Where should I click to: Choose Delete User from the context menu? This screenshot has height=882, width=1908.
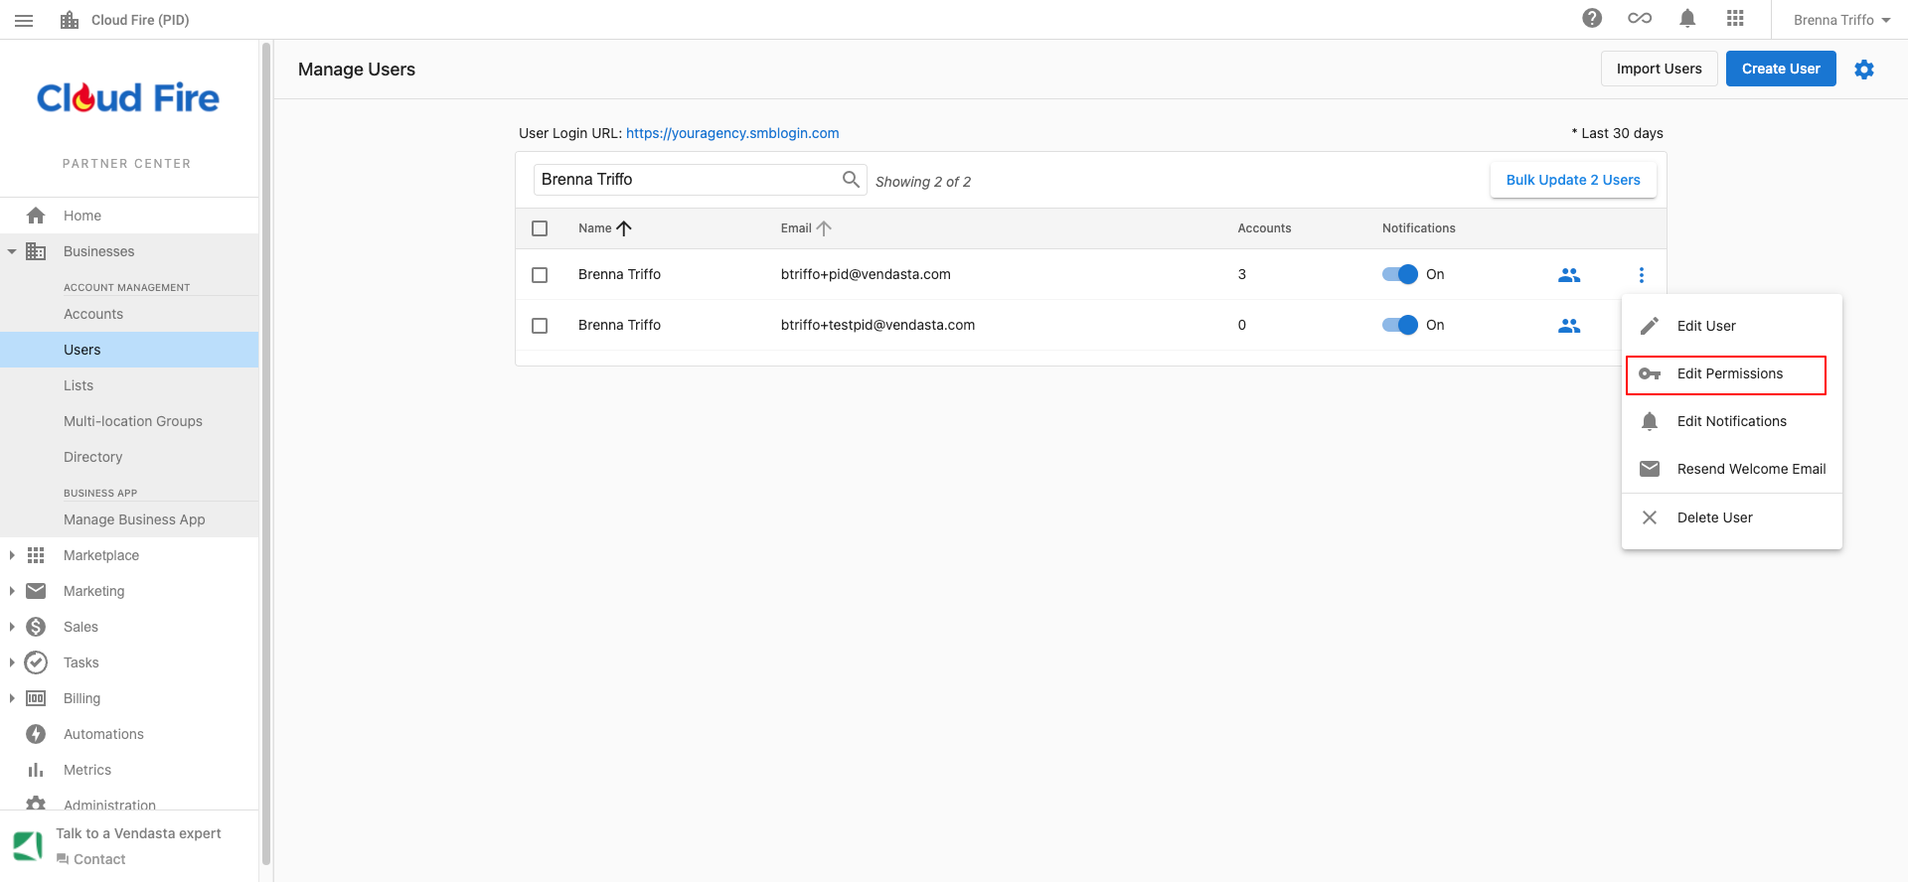(x=1732, y=517)
